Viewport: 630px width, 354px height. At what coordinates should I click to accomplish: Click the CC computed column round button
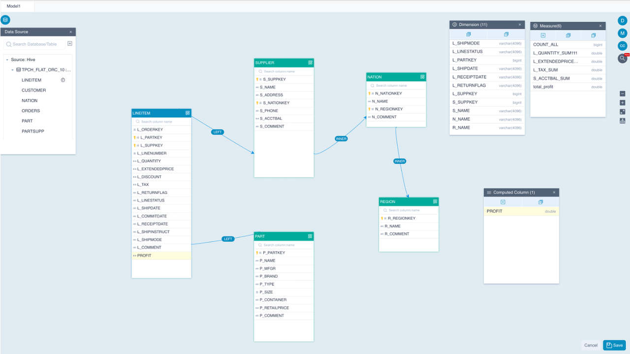(x=623, y=46)
